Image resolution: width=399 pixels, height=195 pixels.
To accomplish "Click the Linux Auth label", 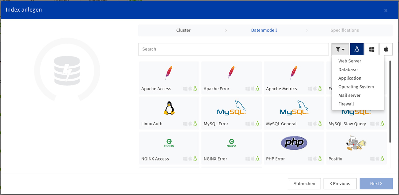I will 152,124.
